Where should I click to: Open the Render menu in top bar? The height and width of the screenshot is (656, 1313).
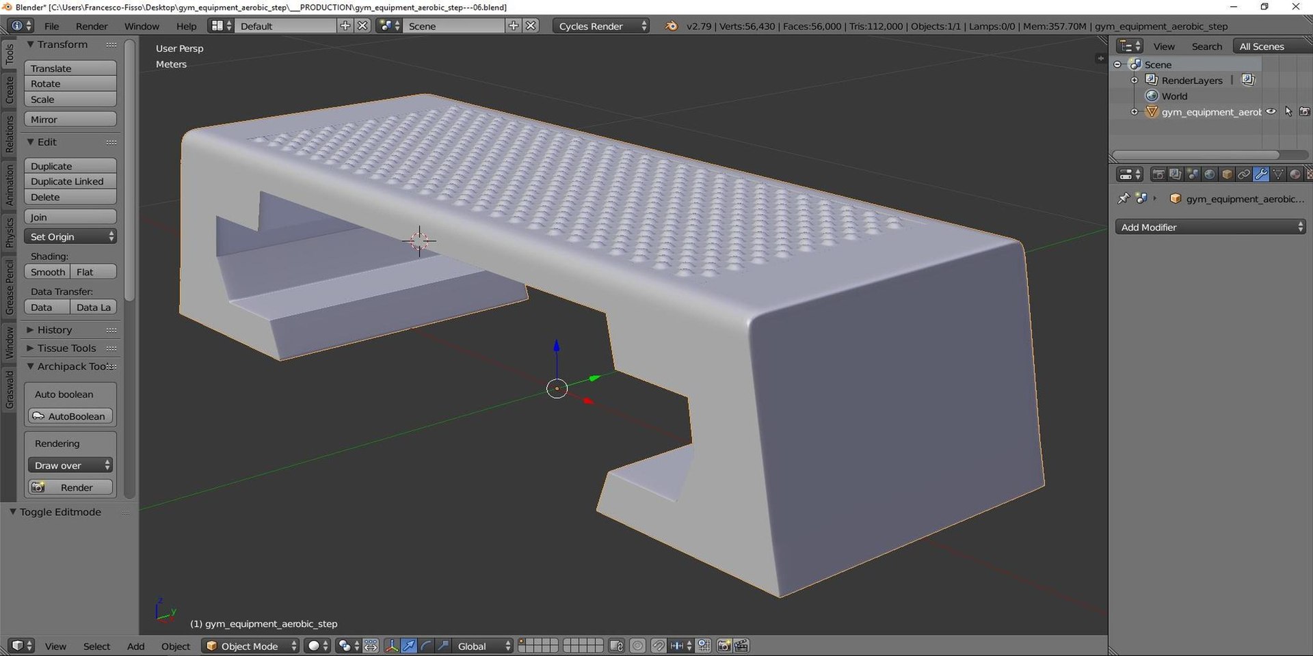click(92, 26)
